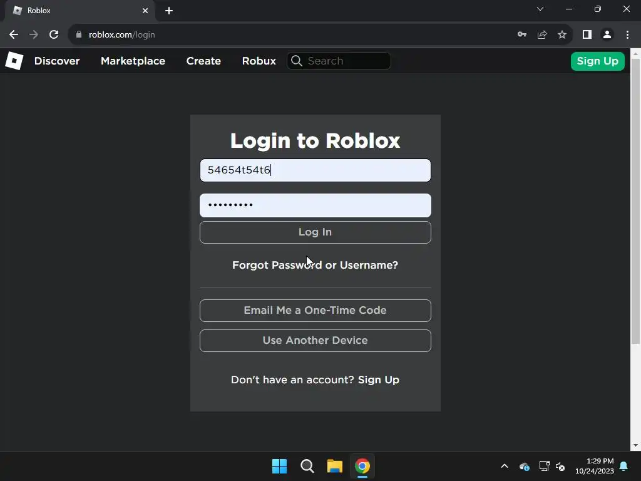Go back with browser back arrow
The height and width of the screenshot is (481, 641).
(x=14, y=35)
